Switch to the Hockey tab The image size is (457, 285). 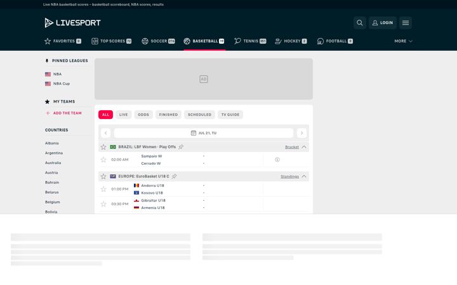click(291, 41)
